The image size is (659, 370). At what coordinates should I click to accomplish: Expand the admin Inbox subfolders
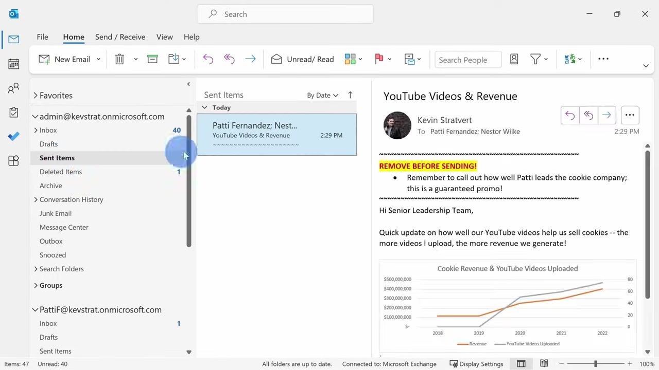pyautogui.click(x=36, y=131)
